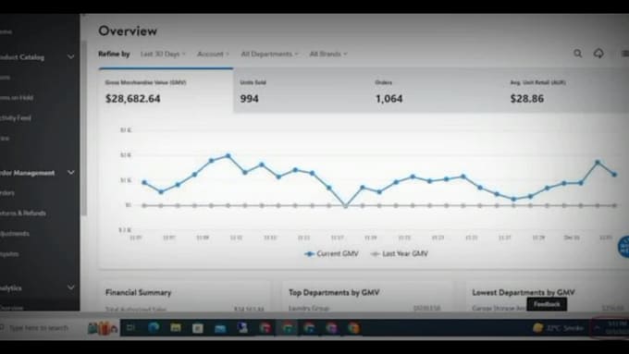
Task: Click the Overview page heading
Action: (x=128, y=31)
